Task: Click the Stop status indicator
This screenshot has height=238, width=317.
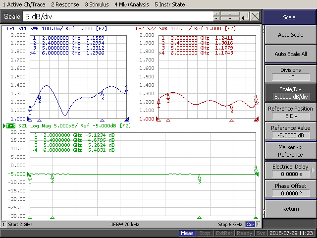Action: point(205,234)
